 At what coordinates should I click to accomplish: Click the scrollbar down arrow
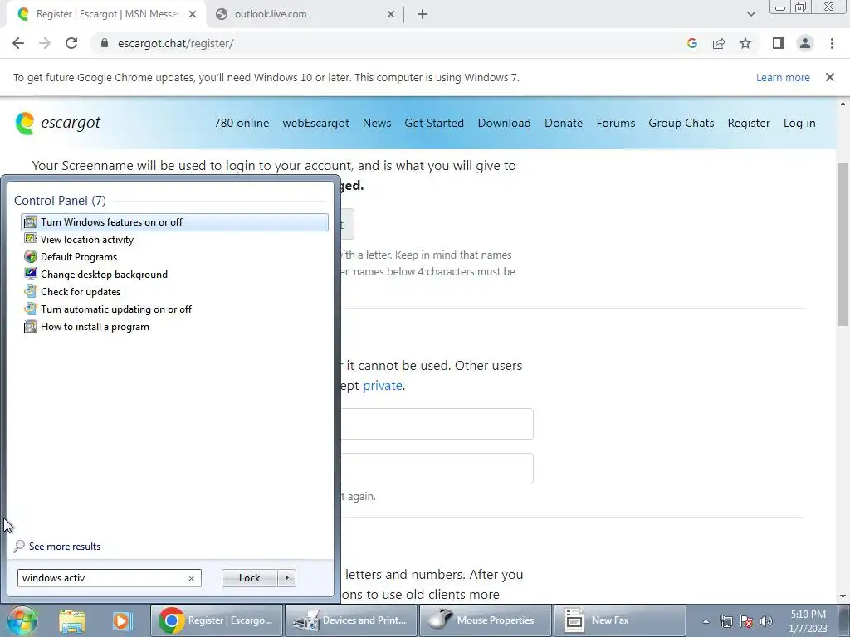(843, 596)
